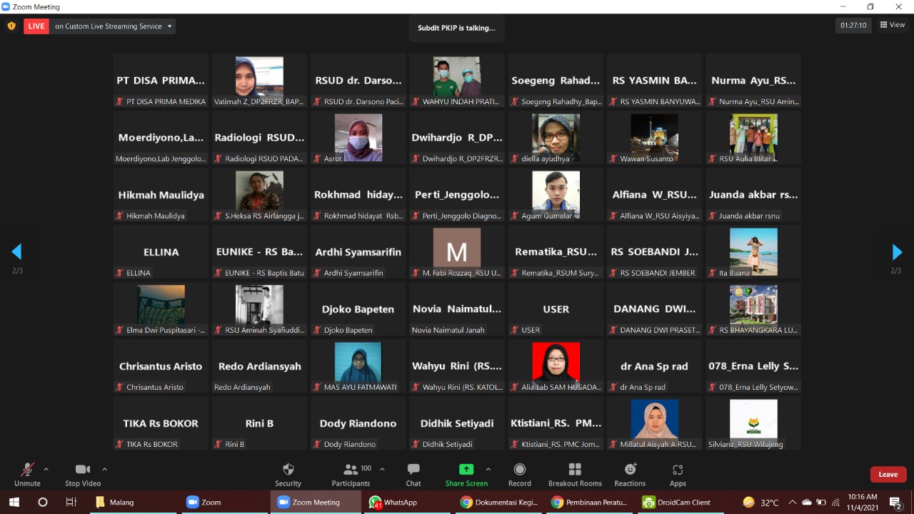914x514 pixels.
Task: Select diella ayudhya video tile
Action: (x=556, y=138)
